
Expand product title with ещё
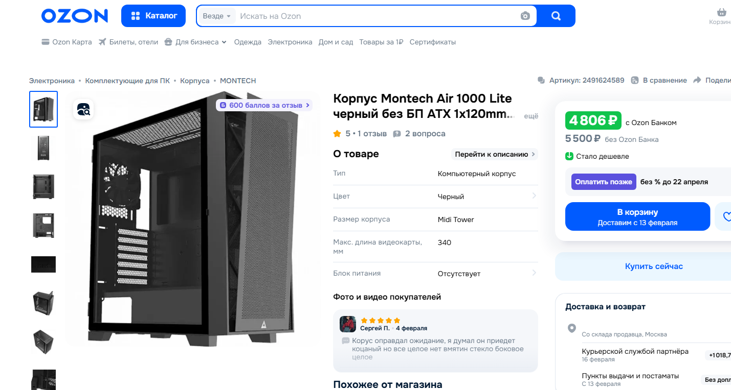click(x=531, y=116)
